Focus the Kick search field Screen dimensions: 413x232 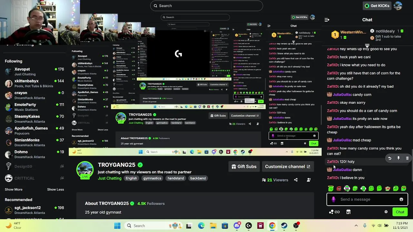[x=206, y=6]
